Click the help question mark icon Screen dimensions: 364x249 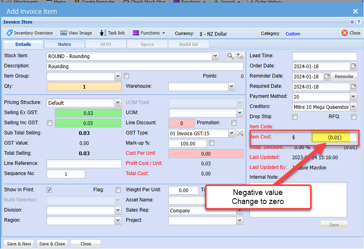pyautogui.click(x=358, y=22)
